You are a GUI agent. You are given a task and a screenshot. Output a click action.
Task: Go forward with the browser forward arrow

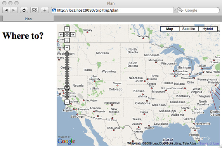(x=14, y=10)
